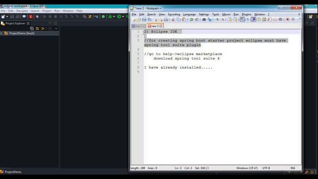Click UTF-8 encoding in status bar
This screenshot has height=179, width=318.
(266, 168)
